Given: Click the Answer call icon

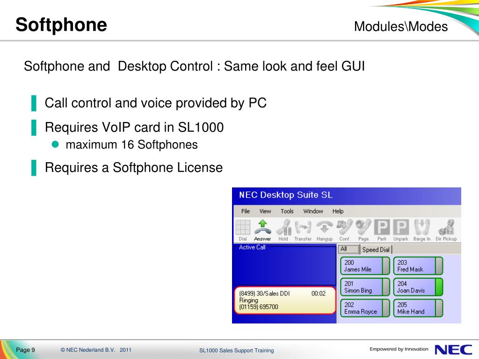Looking at the screenshot, I should (x=262, y=230).
